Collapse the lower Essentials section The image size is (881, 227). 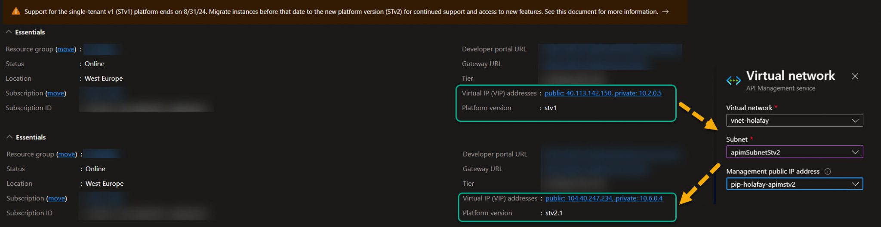(x=9, y=137)
